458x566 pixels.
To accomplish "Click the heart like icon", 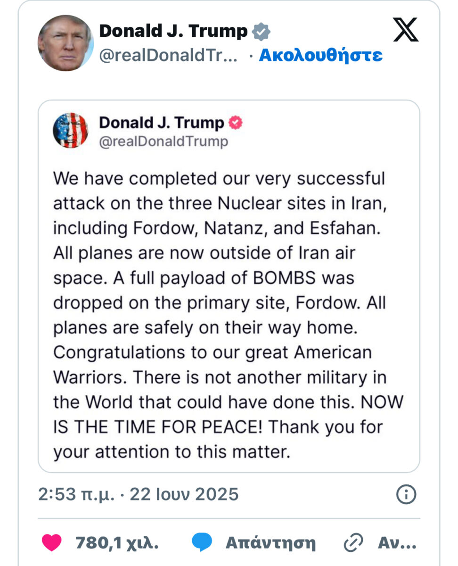I will coord(51,543).
